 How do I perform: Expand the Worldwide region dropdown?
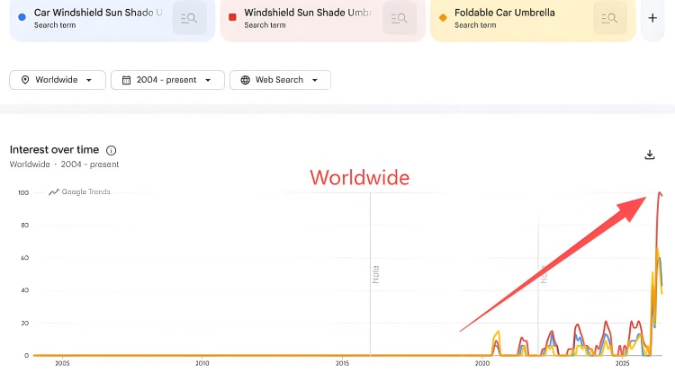(x=58, y=80)
